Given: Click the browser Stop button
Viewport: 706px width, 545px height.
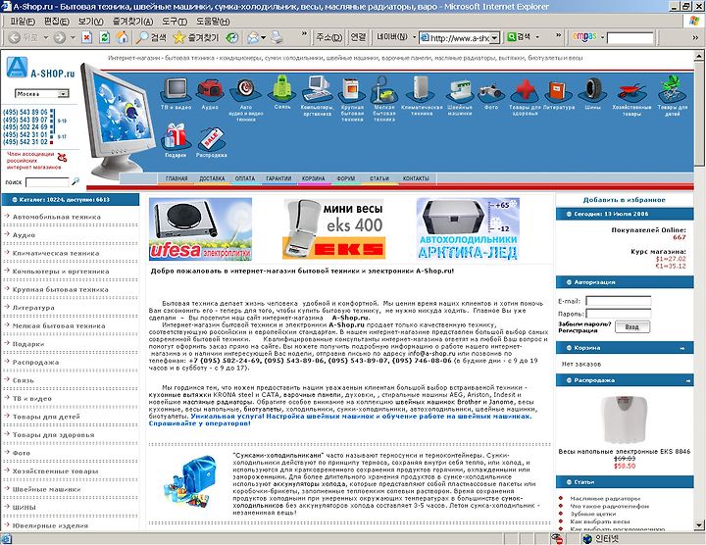Looking at the screenshot, I should (87, 37).
